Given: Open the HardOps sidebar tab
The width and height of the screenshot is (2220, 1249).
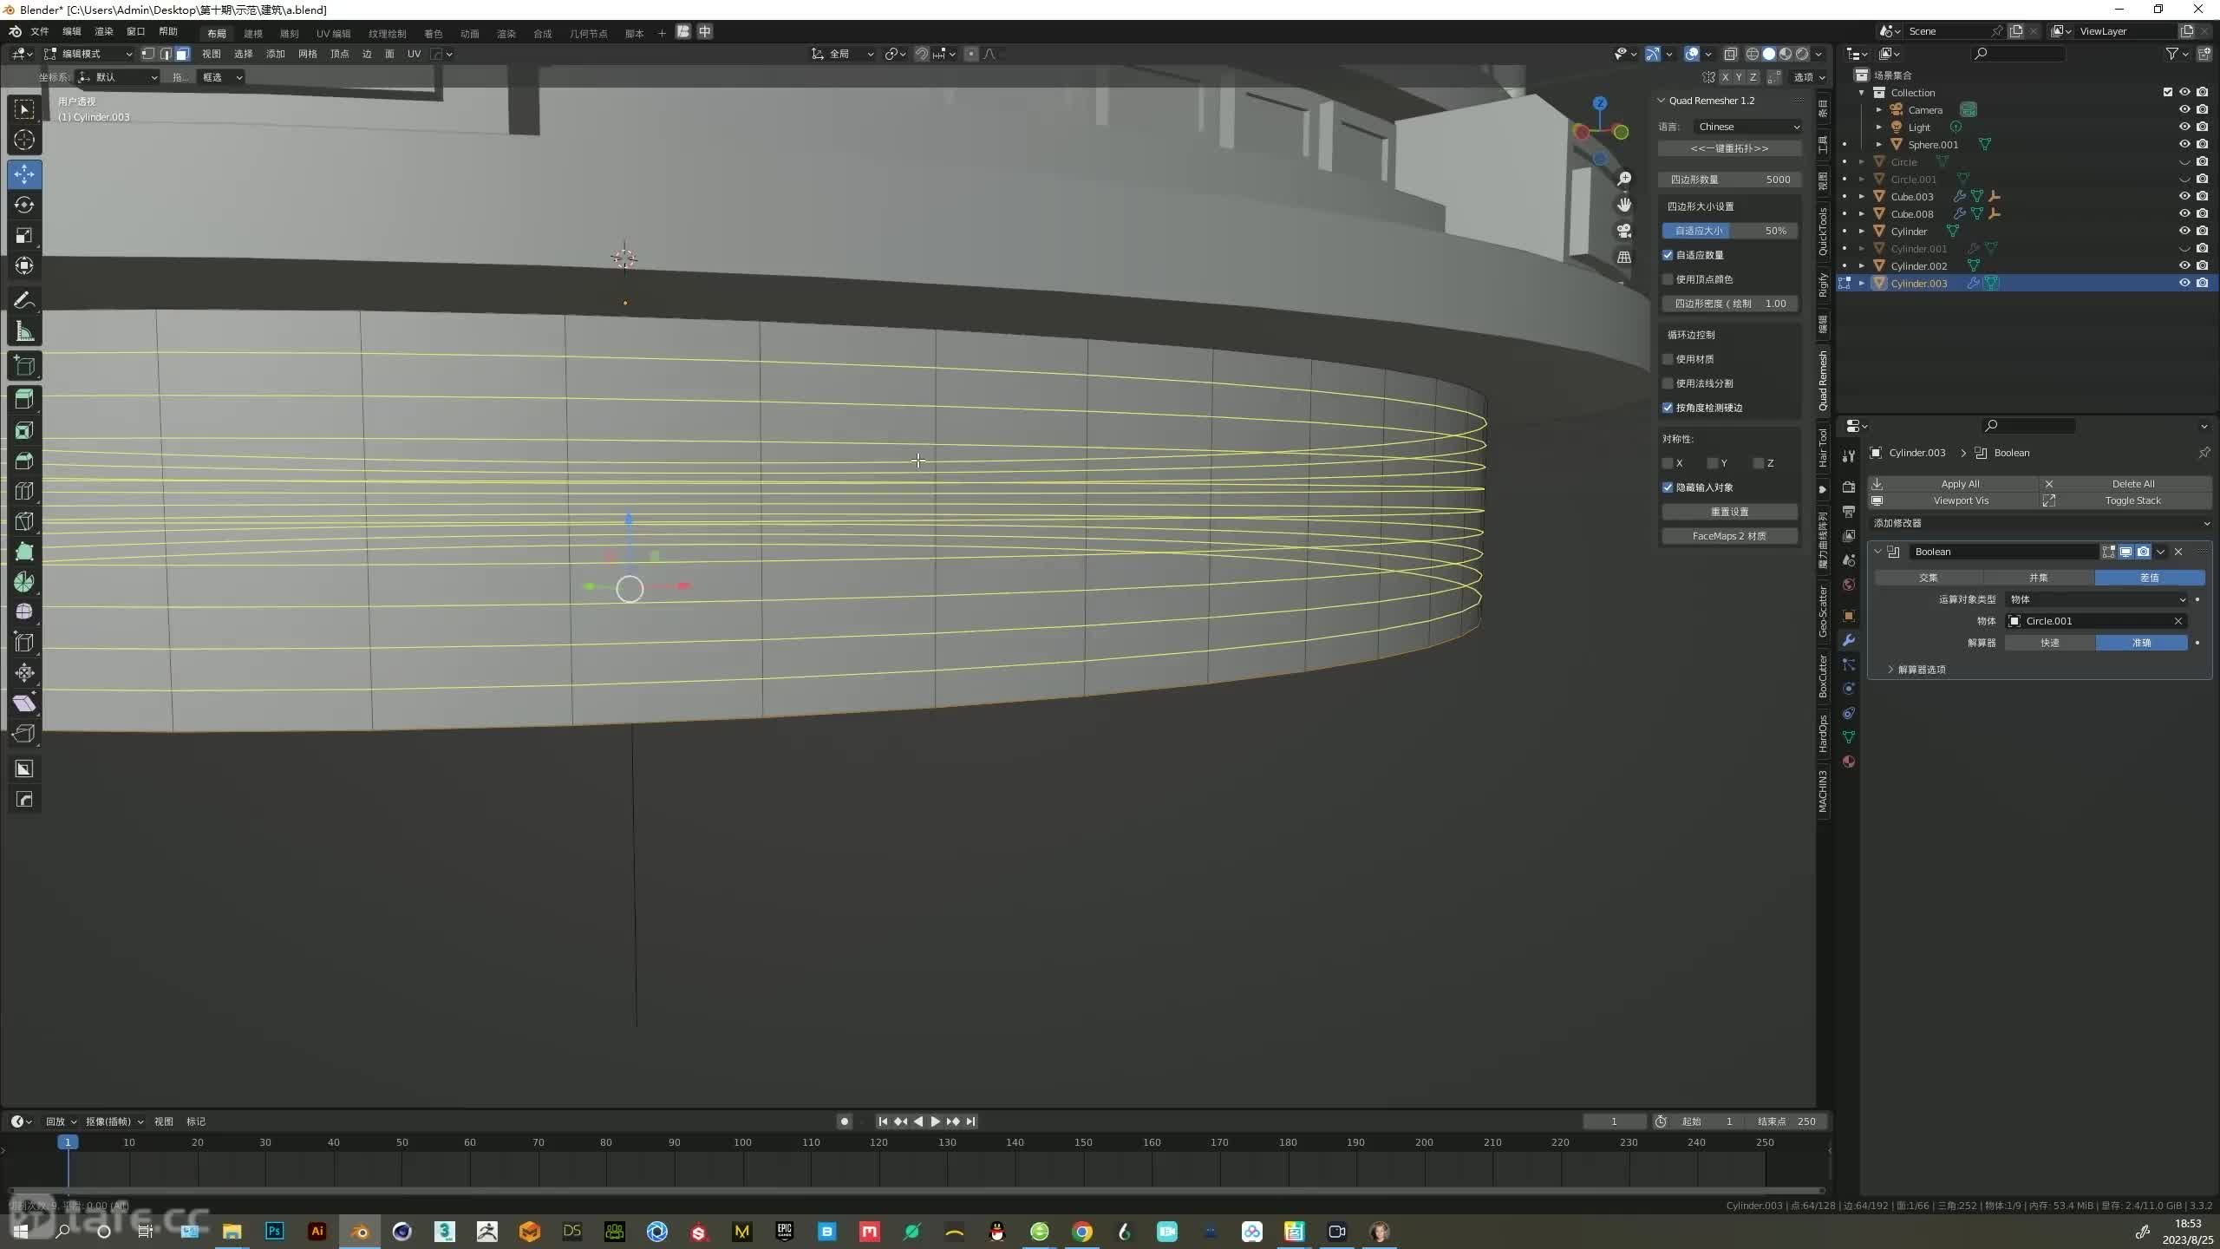Looking at the screenshot, I should [x=1823, y=734].
